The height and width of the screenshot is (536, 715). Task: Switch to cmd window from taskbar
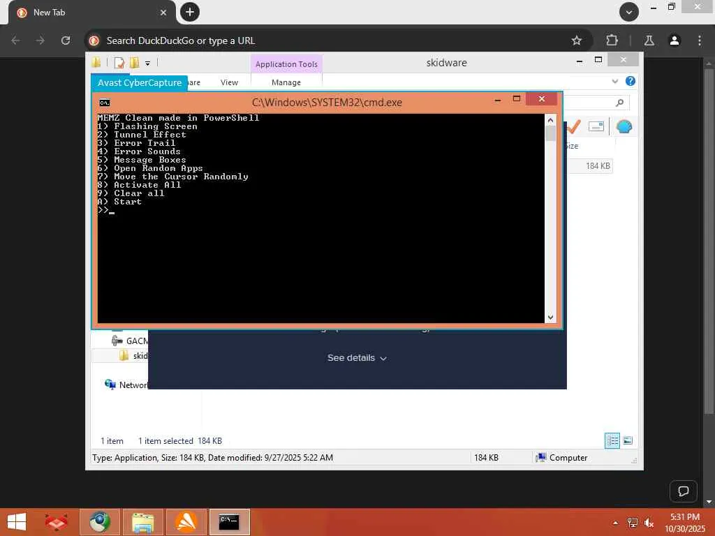(229, 522)
